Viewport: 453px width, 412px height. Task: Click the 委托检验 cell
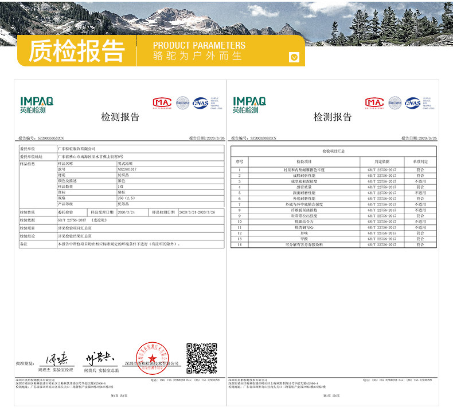[72, 212]
